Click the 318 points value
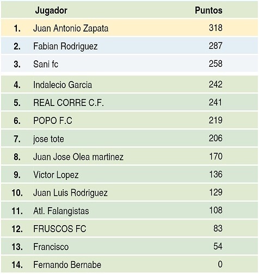 pos(215,28)
